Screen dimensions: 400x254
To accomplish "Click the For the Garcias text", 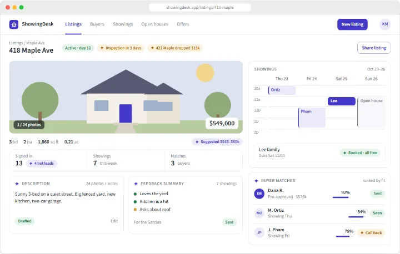I will pos(147,222).
